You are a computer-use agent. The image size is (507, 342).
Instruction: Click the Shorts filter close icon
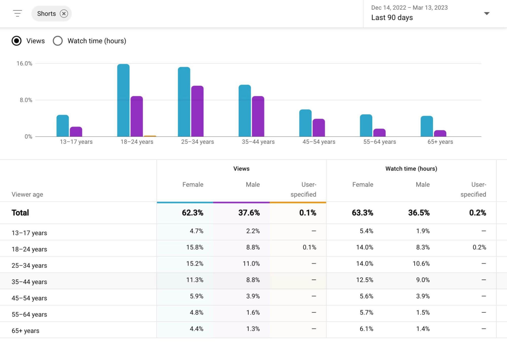pos(64,13)
